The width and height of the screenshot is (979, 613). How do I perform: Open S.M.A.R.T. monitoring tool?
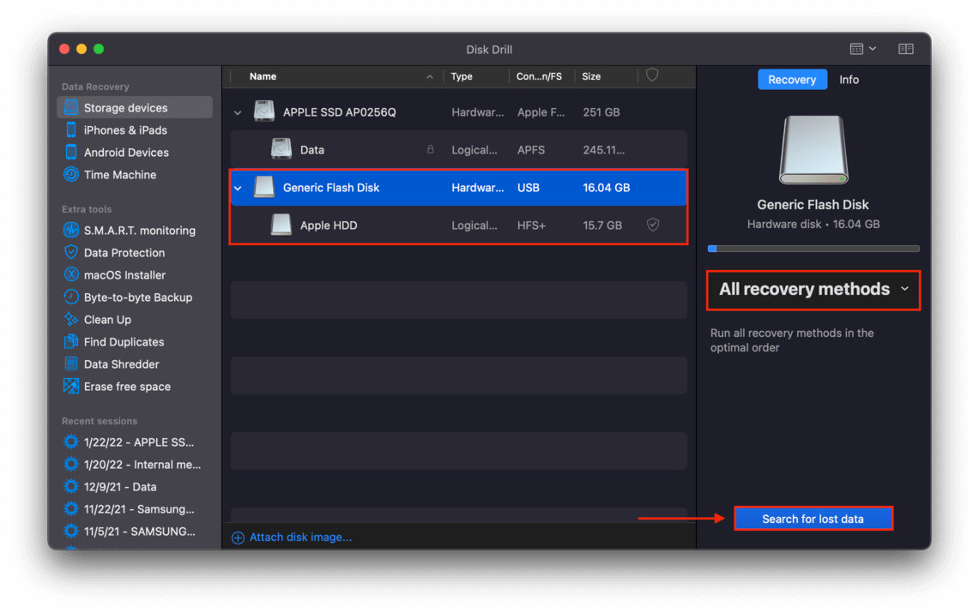click(x=130, y=230)
